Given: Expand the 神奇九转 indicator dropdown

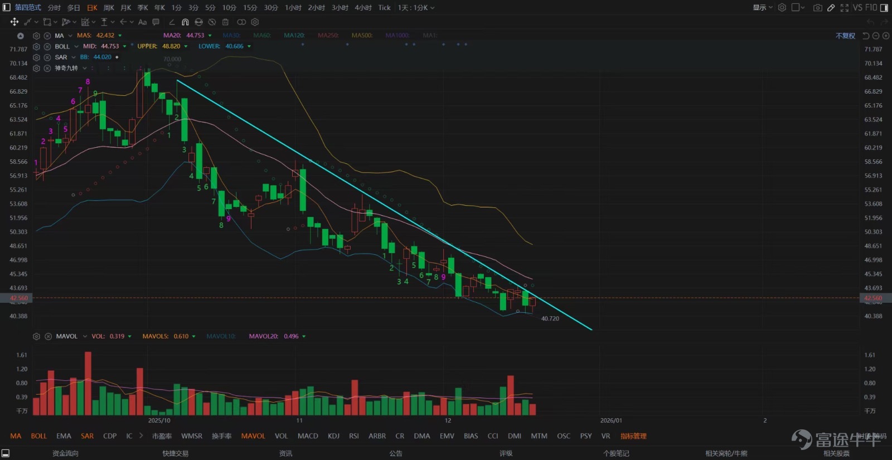Looking at the screenshot, I should (85, 68).
